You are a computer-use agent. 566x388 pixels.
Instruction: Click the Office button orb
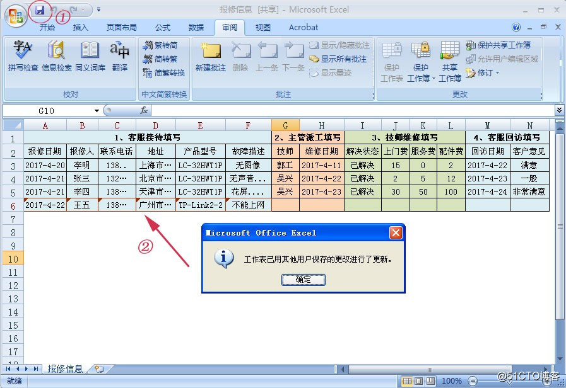click(16, 16)
